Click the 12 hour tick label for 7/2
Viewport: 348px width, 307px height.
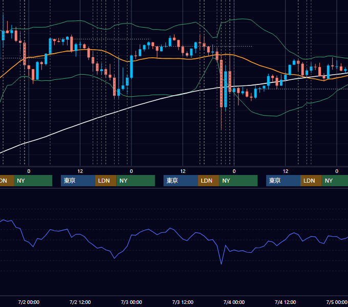pos(80,171)
